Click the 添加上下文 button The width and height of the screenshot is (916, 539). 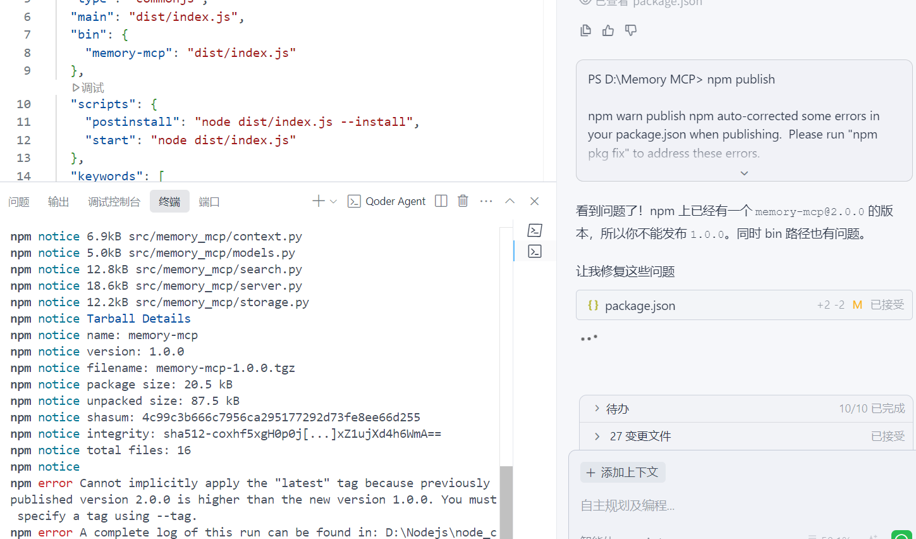click(x=623, y=473)
